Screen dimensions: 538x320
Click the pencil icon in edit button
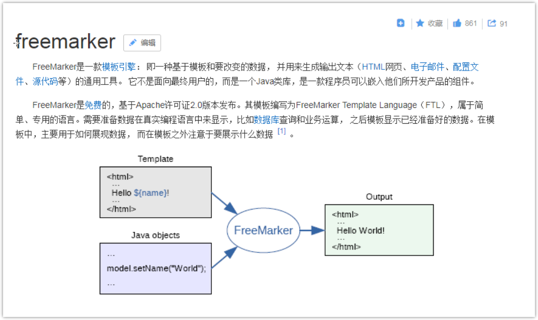tap(133, 42)
